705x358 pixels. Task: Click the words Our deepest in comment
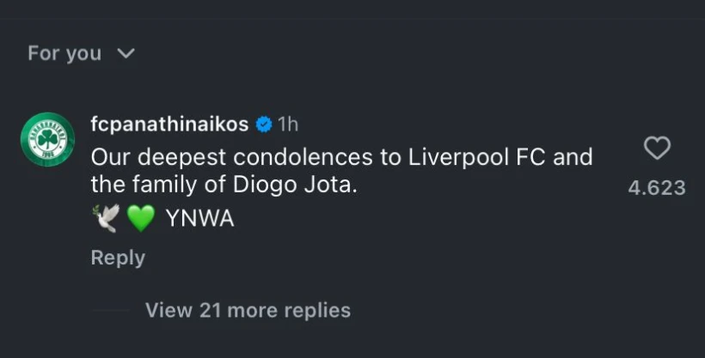point(159,158)
